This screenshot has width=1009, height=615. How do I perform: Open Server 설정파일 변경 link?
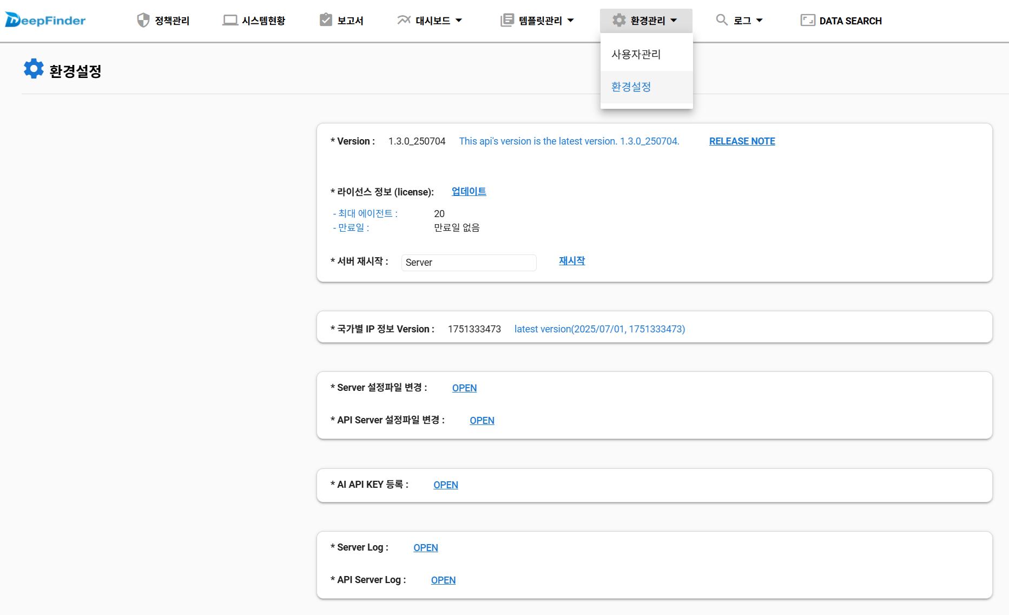tap(464, 388)
